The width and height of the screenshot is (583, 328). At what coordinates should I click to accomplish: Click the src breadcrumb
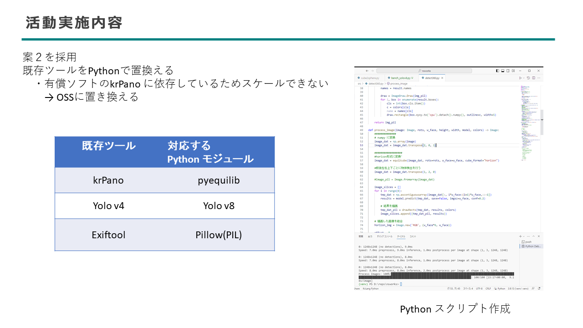(x=359, y=83)
